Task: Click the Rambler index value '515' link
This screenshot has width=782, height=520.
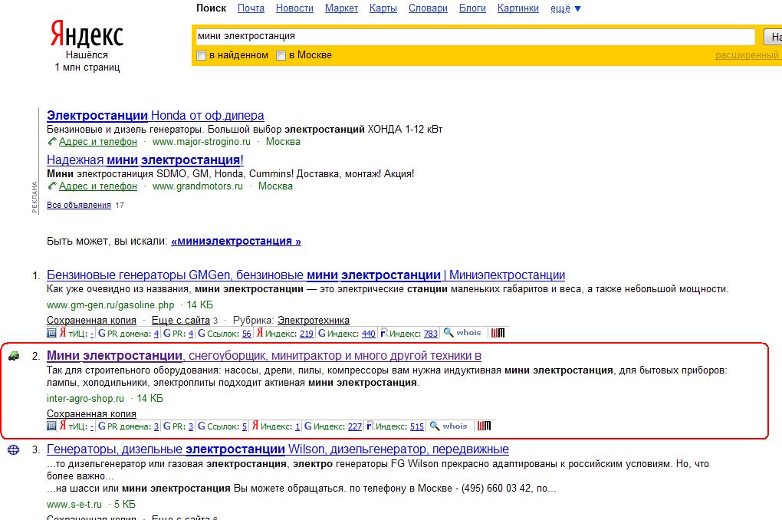Action: click(x=417, y=426)
